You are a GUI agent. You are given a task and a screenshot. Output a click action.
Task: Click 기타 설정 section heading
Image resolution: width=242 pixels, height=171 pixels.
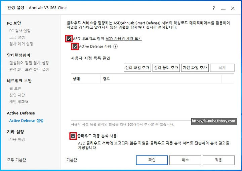click(15, 132)
